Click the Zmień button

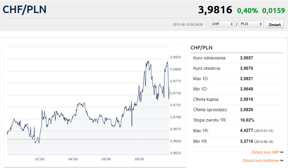(x=275, y=25)
